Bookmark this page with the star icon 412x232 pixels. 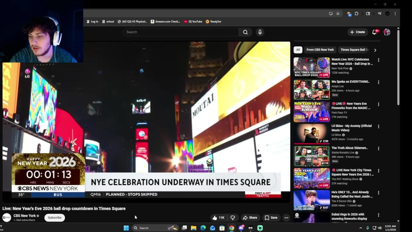click(x=338, y=14)
